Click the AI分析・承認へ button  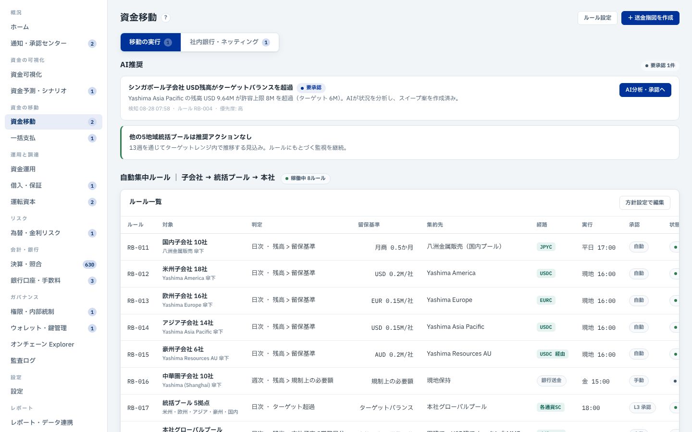[645, 90]
